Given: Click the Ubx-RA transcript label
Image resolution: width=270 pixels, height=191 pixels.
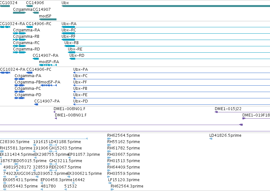Looking at the screenshot, I should click(x=69, y=23).
